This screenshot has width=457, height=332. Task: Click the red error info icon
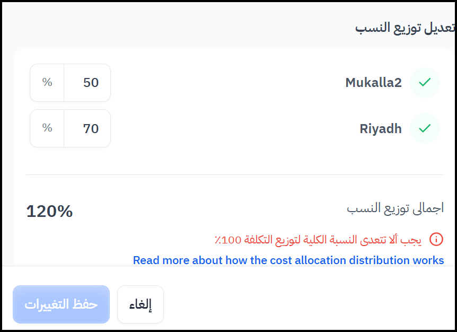pyautogui.click(x=436, y=239)
